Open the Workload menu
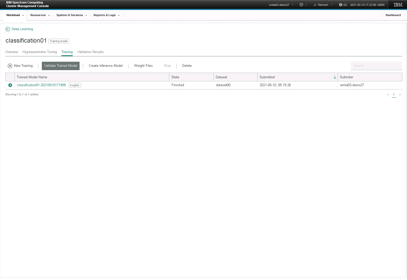The image size is (407, 280). 15,15
